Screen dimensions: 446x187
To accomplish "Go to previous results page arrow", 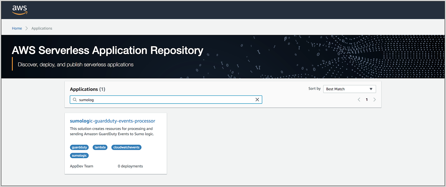I will coord(359,100).
